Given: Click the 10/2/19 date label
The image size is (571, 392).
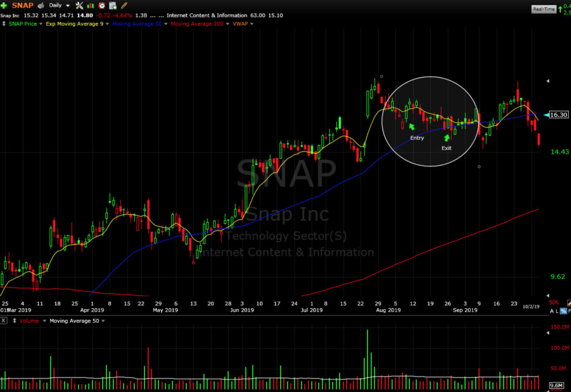Looking at the screenshot, I should click(x=531, y=307).
